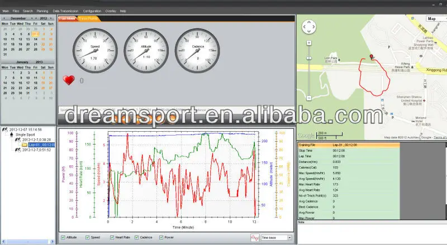Click the Distance(Km) row
The image size is (447, 245).
349,162
